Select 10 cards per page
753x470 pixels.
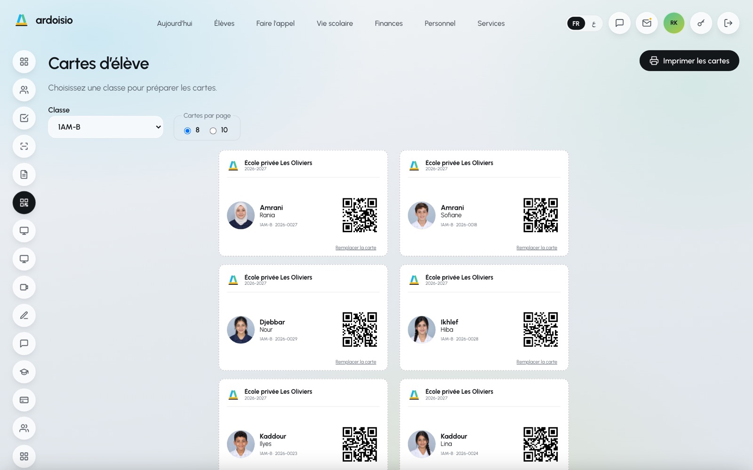(213, 131)
